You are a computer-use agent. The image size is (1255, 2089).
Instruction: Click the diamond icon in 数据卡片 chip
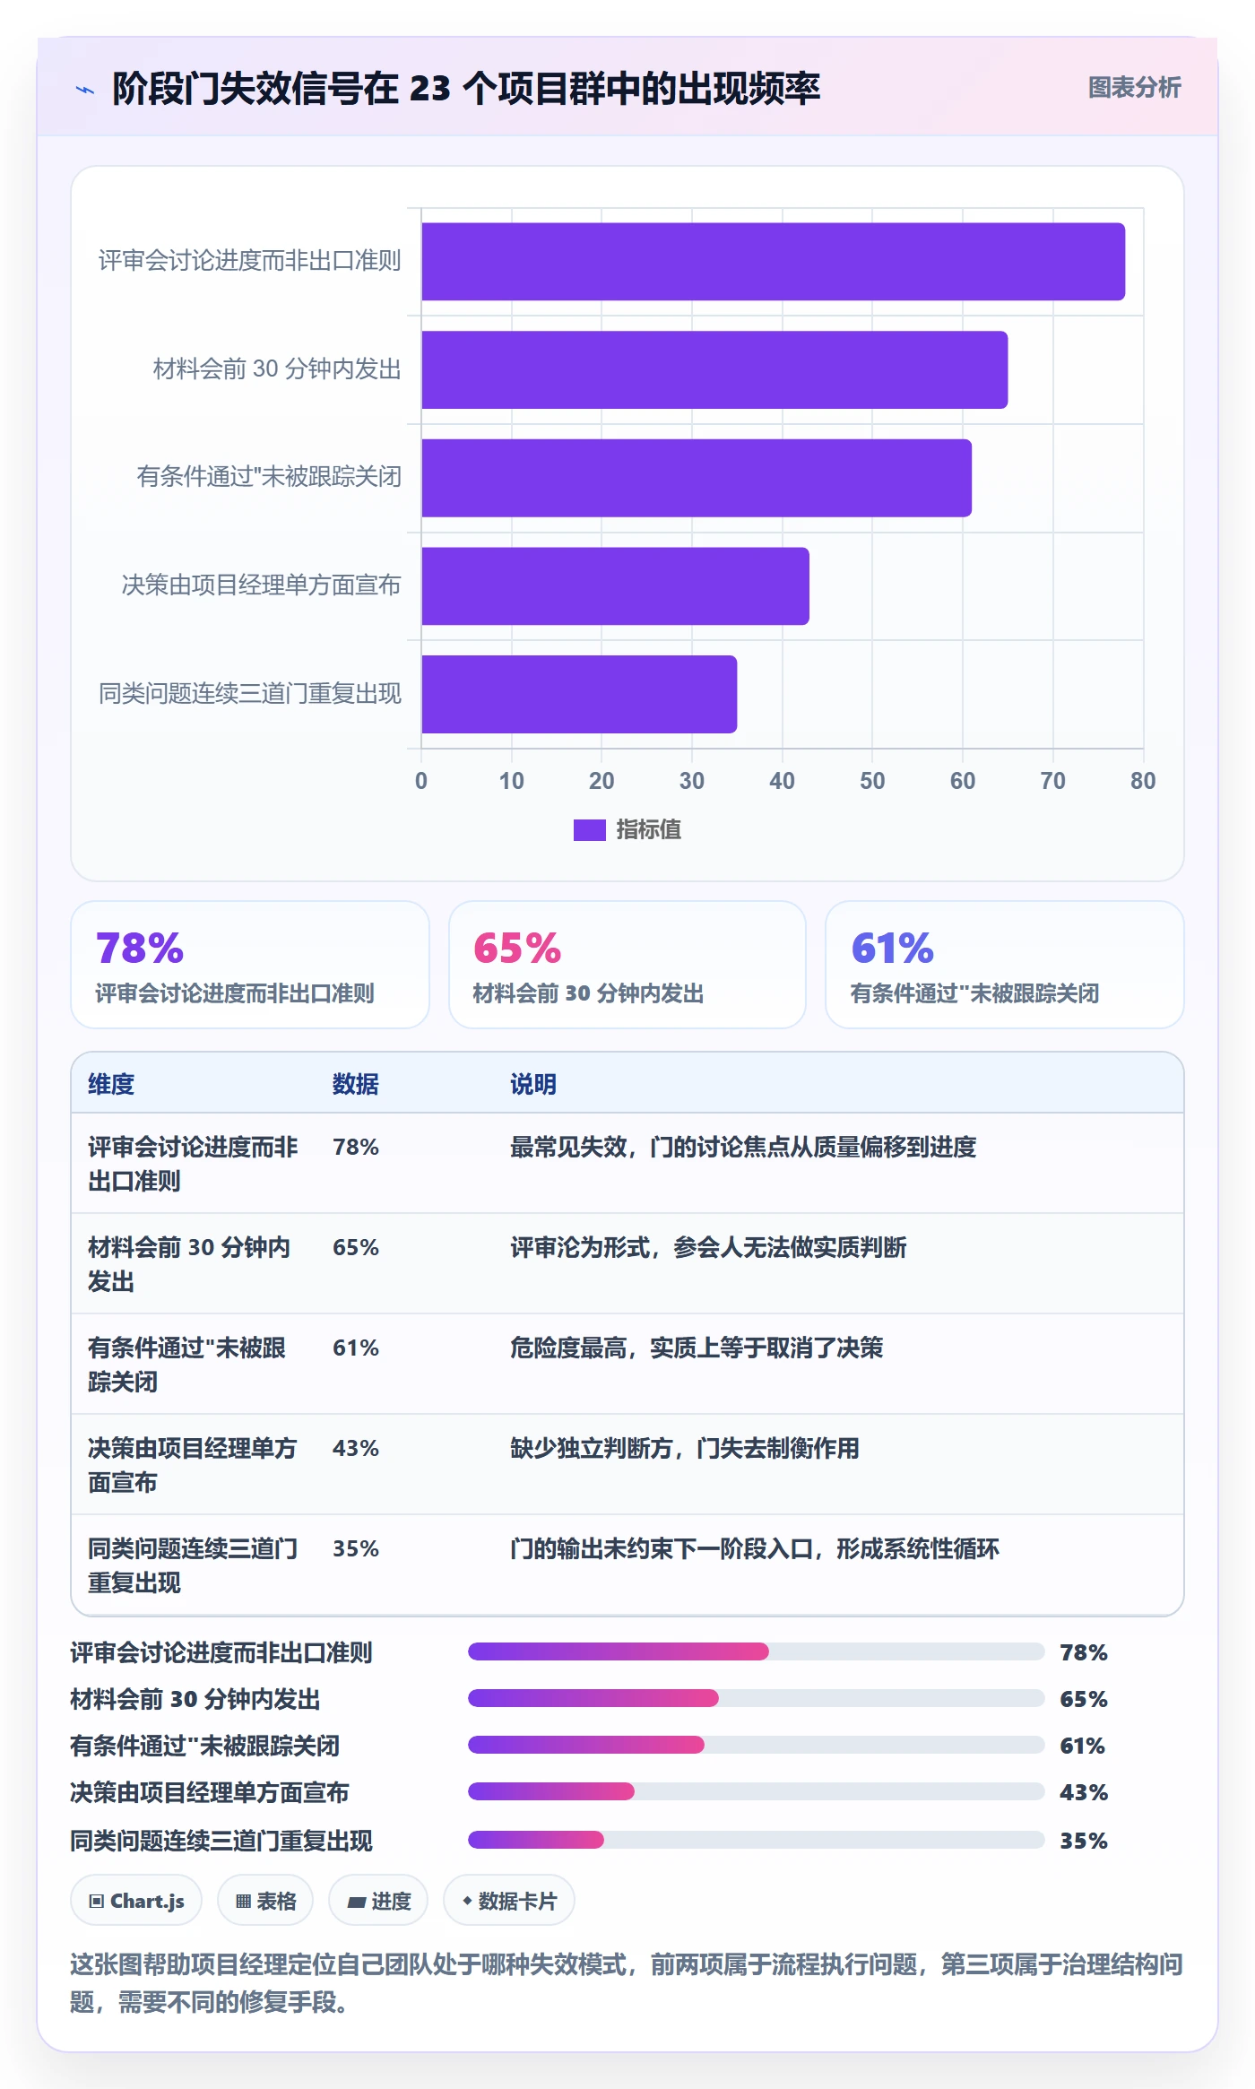467,1901
